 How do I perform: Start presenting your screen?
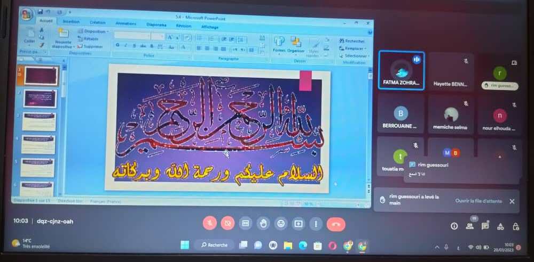click(298, 224)
